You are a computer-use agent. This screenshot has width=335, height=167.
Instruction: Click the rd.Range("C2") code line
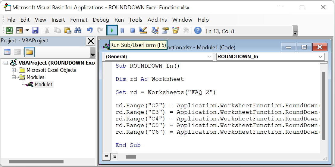click(x=218, y=106)
